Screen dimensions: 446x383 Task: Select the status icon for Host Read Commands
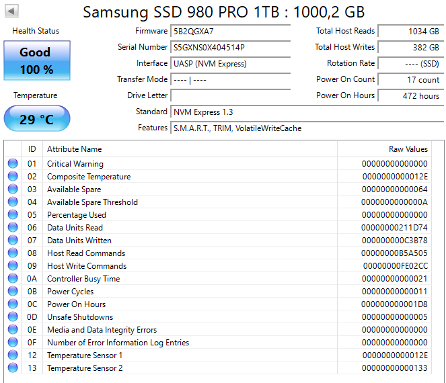point(13,253)
